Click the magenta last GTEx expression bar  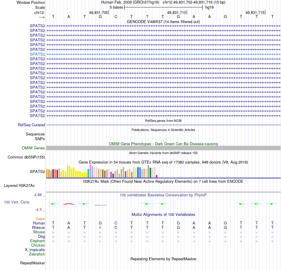(157, 176)
